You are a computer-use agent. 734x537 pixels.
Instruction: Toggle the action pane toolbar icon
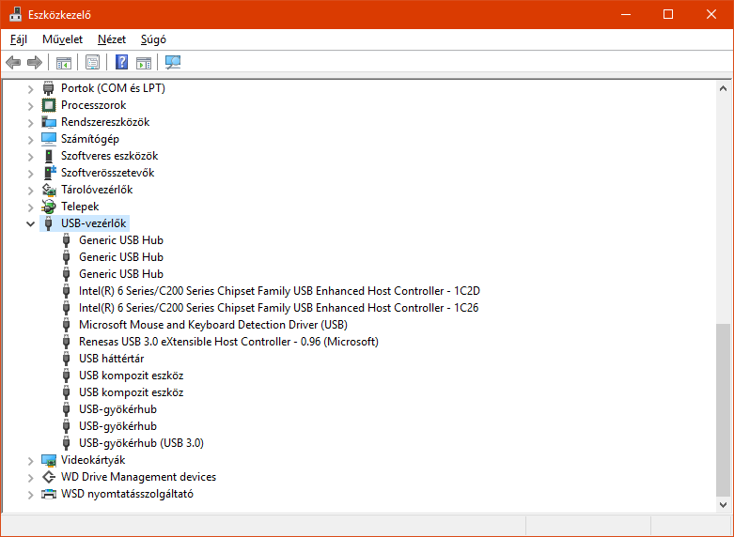pos(144,62)
